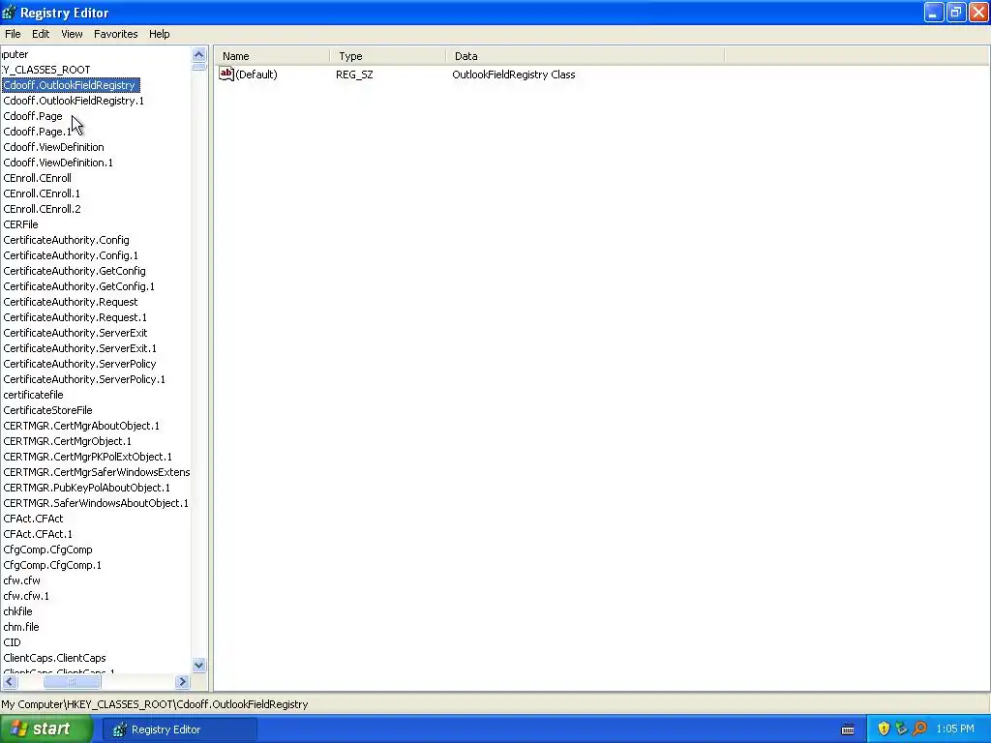Select Cdooff.ViewDefinition.1 key

click(58, 163)
